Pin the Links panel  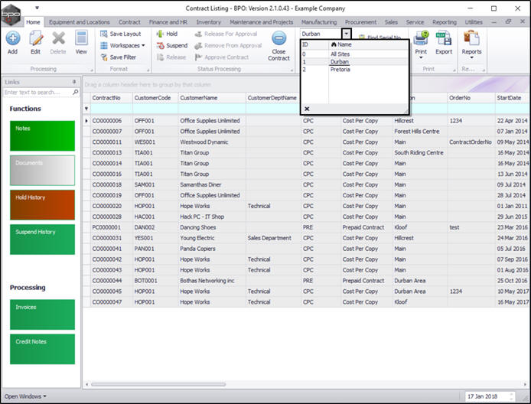(x=74, y=82)
